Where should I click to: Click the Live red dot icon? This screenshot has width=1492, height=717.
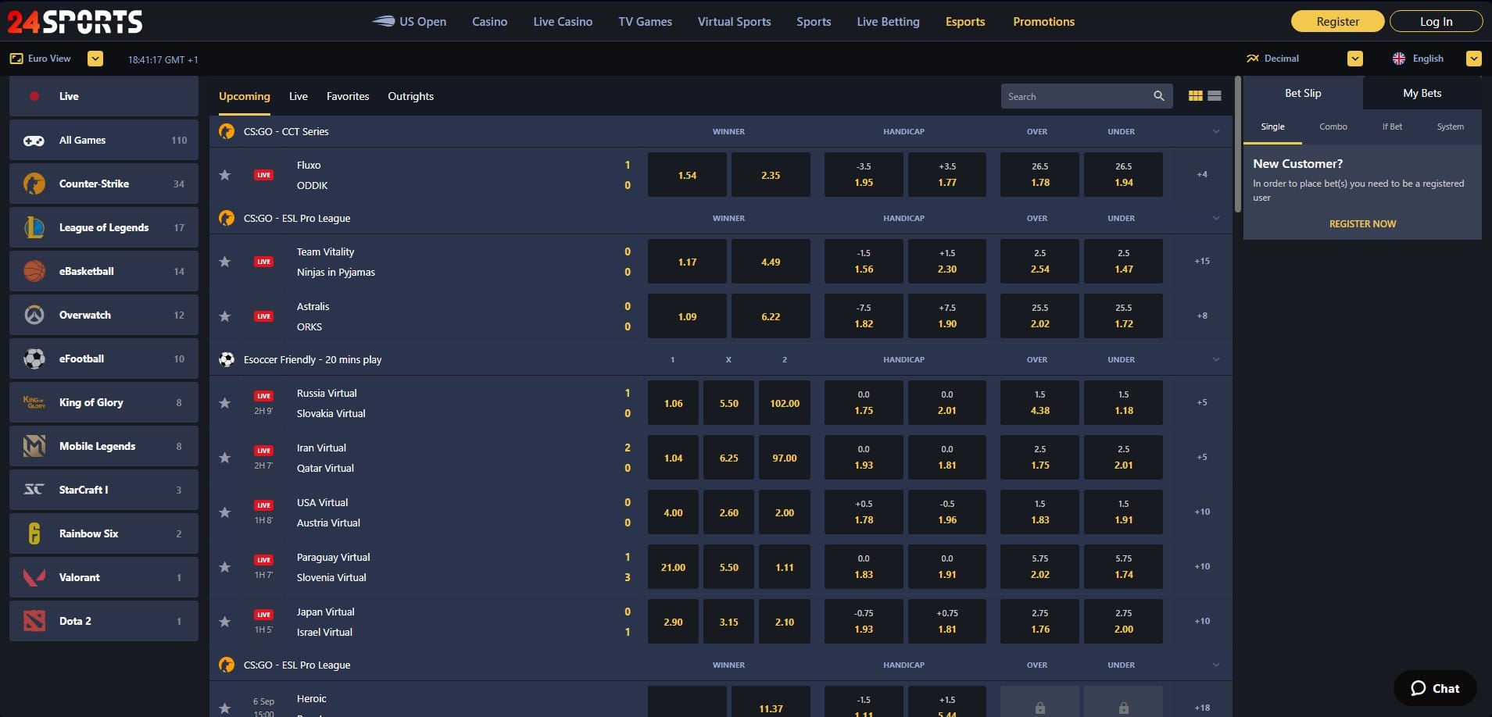click(x=34, y=96)
